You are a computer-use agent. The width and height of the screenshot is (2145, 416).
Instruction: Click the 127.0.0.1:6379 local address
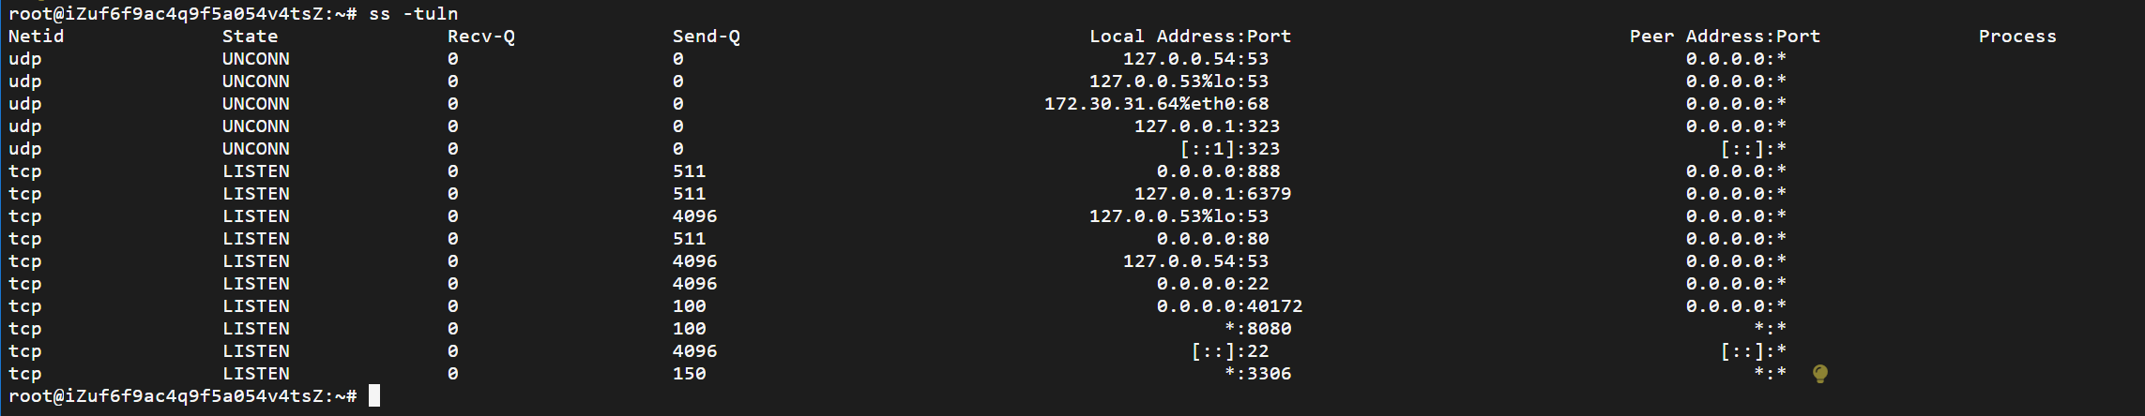pos(1212,194)
